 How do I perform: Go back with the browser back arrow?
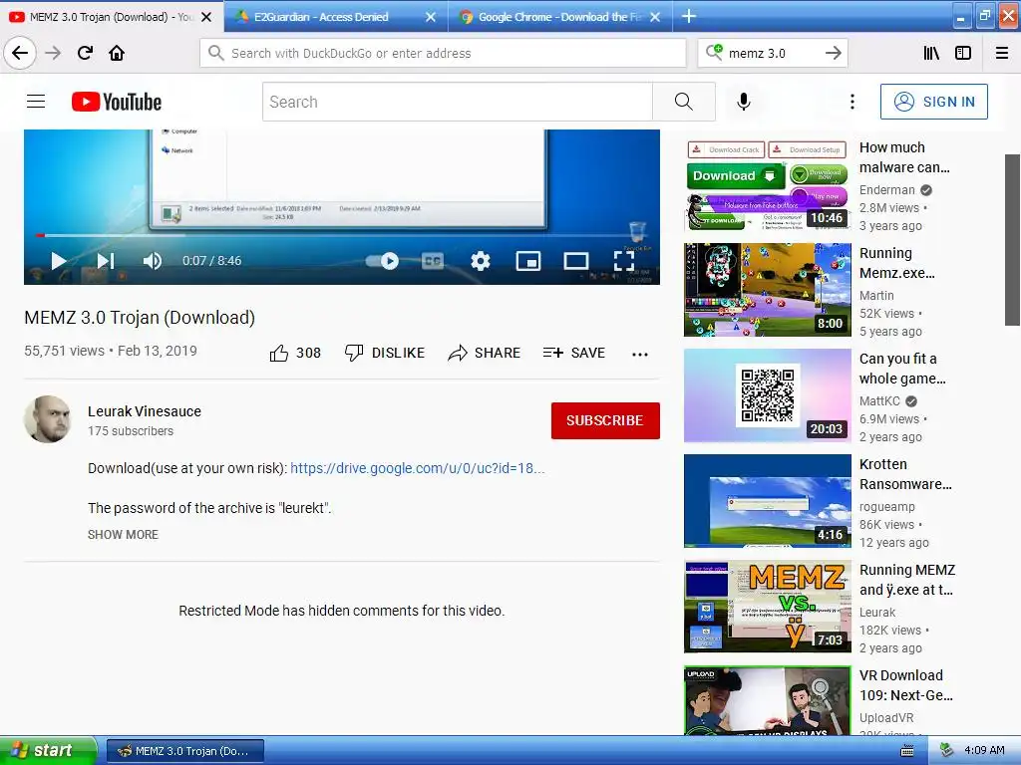20,53
